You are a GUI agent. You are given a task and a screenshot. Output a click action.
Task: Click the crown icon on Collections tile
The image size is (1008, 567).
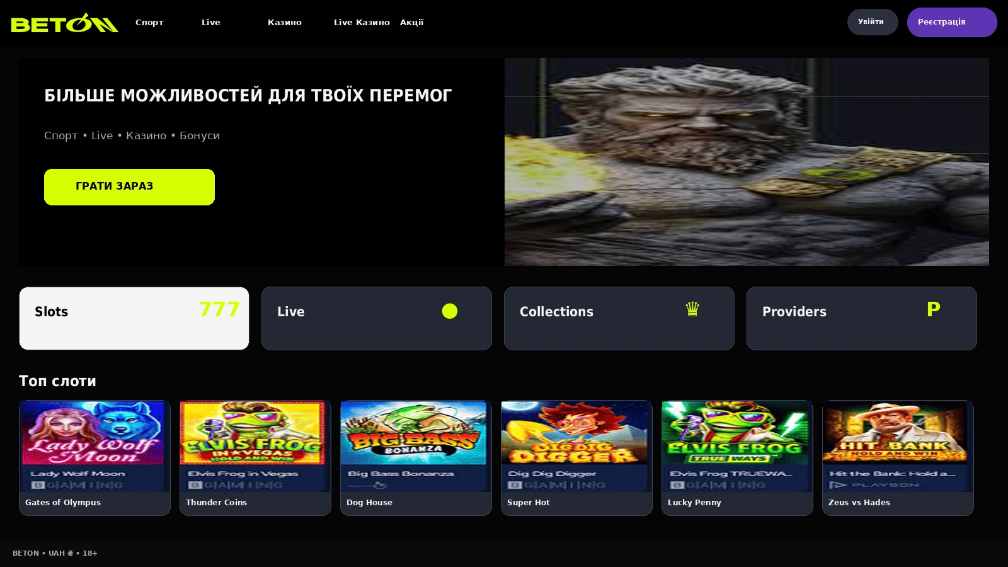(x=692, y=309)
